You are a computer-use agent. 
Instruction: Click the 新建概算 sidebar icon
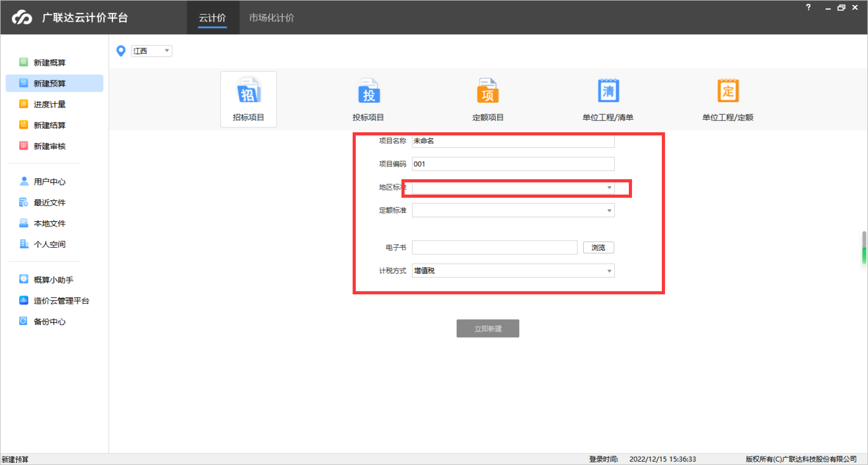coord(24,62)
